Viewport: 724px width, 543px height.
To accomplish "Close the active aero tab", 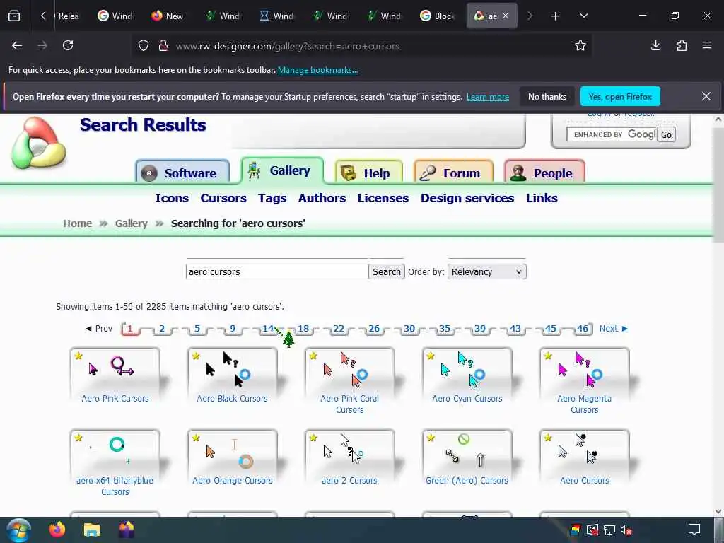I will tap(506, 16).
